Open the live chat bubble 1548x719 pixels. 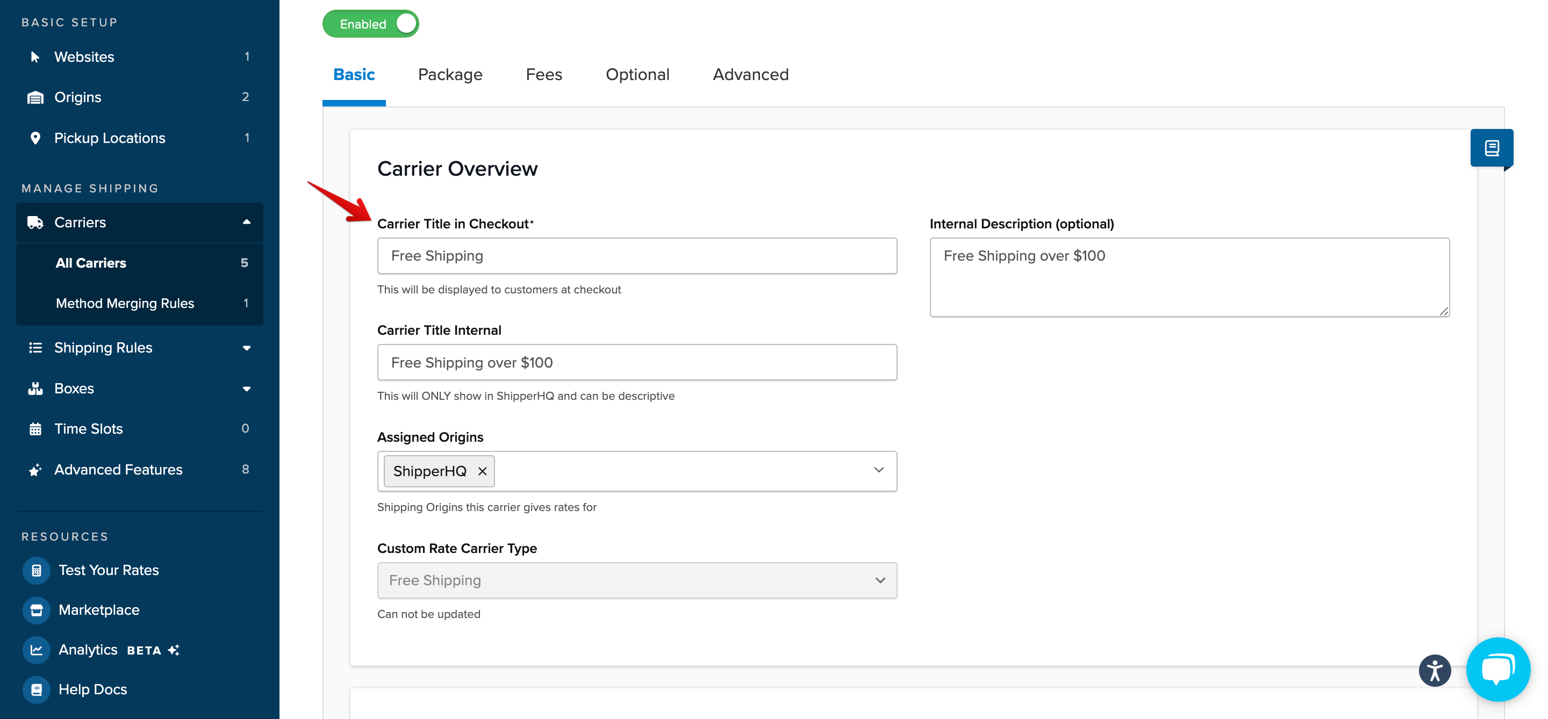tap(1497, 669)
